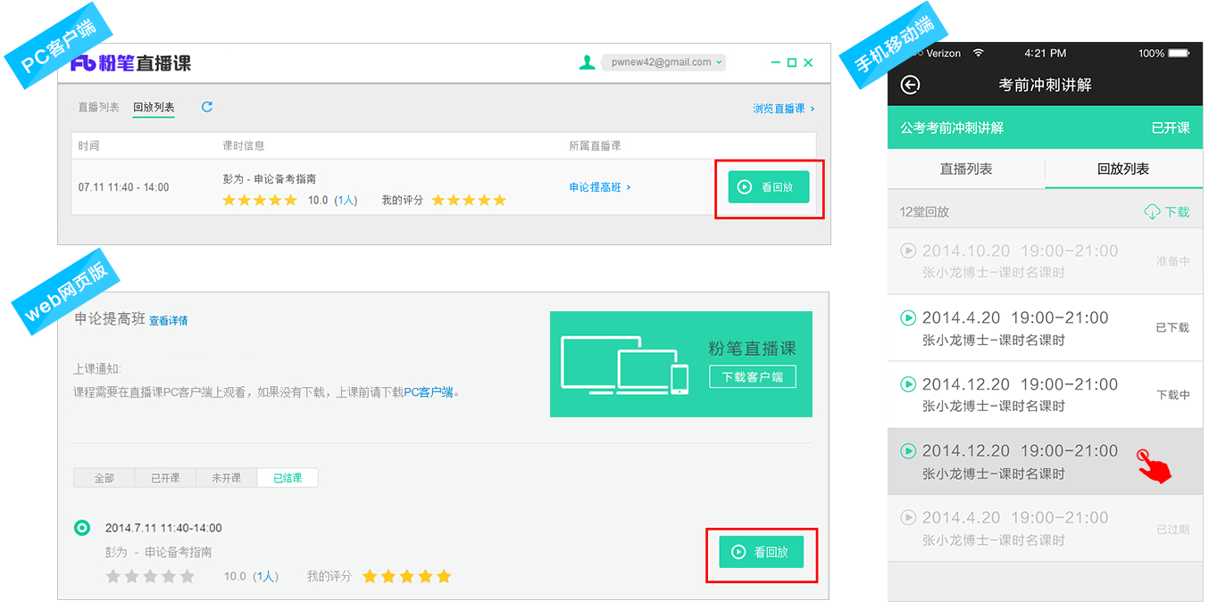Select the 未开课 filter tab
The height and width of the screenshot is (609, 1209).
227,478
